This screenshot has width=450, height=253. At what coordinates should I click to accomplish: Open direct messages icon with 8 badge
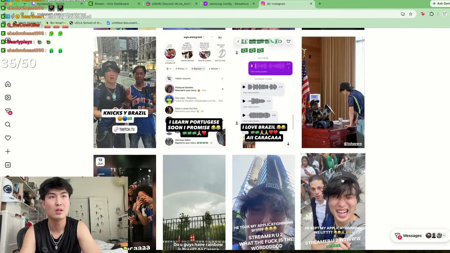pos(8,111)
